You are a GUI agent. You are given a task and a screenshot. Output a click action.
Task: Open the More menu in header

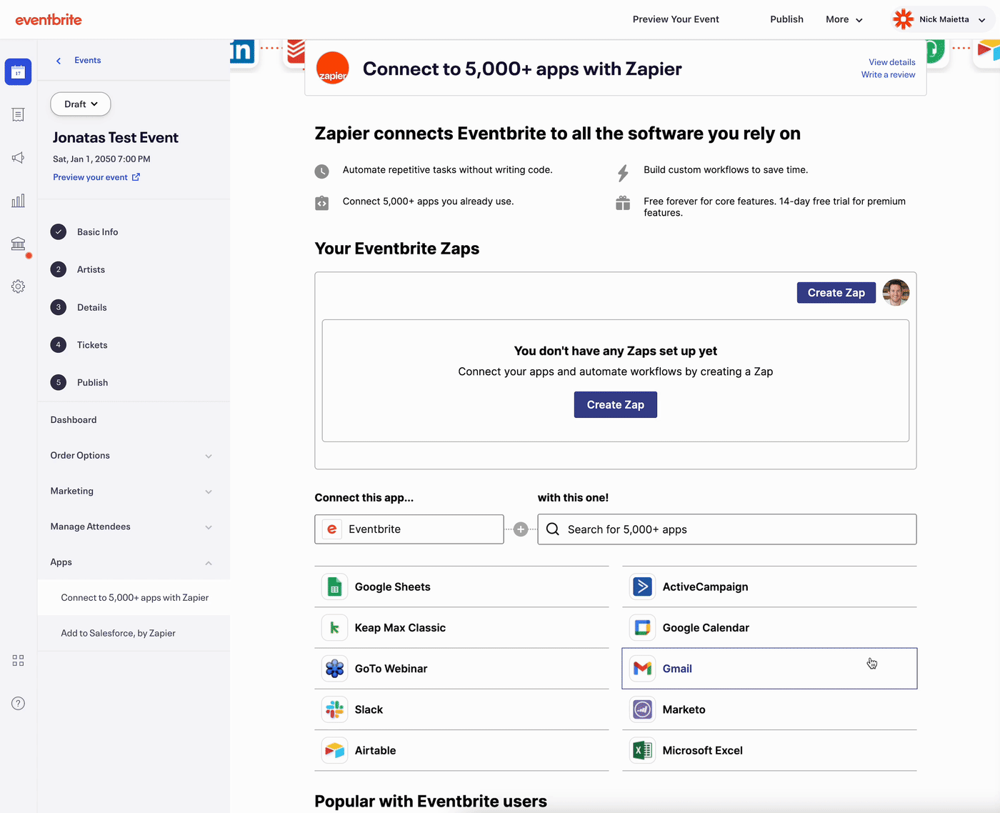pyautogui.click(x=844, y=19)
